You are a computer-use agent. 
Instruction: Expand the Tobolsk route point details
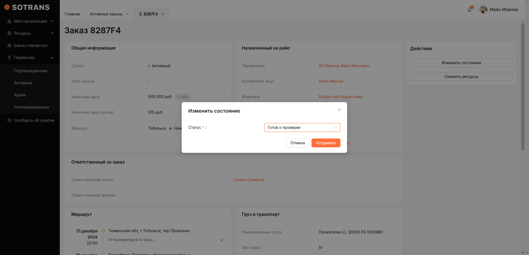221,240
